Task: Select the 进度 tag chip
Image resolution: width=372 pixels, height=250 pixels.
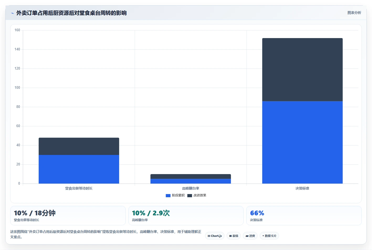Action: [250, 236]
